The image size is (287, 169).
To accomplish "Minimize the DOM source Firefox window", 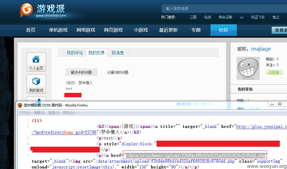I will [272, 104].
